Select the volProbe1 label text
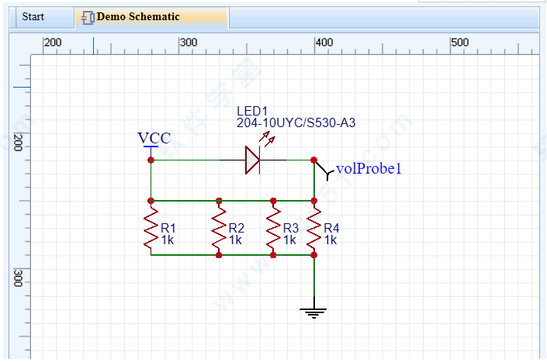547x362 pixels. pyautogui.click(x=369, y=168)
